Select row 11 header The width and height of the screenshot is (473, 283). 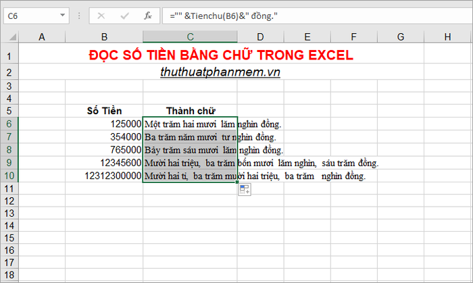(9, 188)
